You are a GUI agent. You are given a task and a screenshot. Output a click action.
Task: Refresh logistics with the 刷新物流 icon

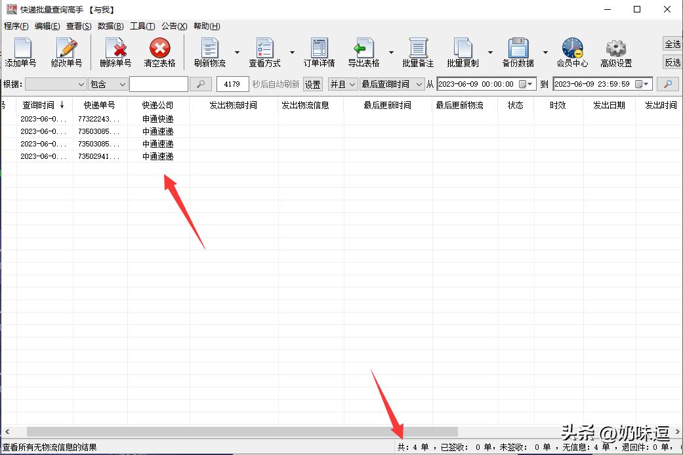pyautogui.click(x=210, y=52)
